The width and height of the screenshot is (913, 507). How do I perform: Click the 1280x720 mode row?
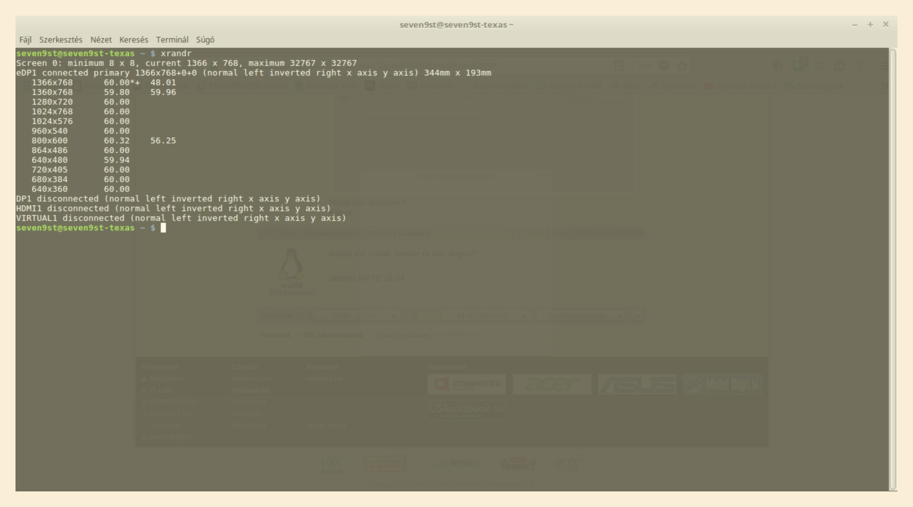coord(81,101)
